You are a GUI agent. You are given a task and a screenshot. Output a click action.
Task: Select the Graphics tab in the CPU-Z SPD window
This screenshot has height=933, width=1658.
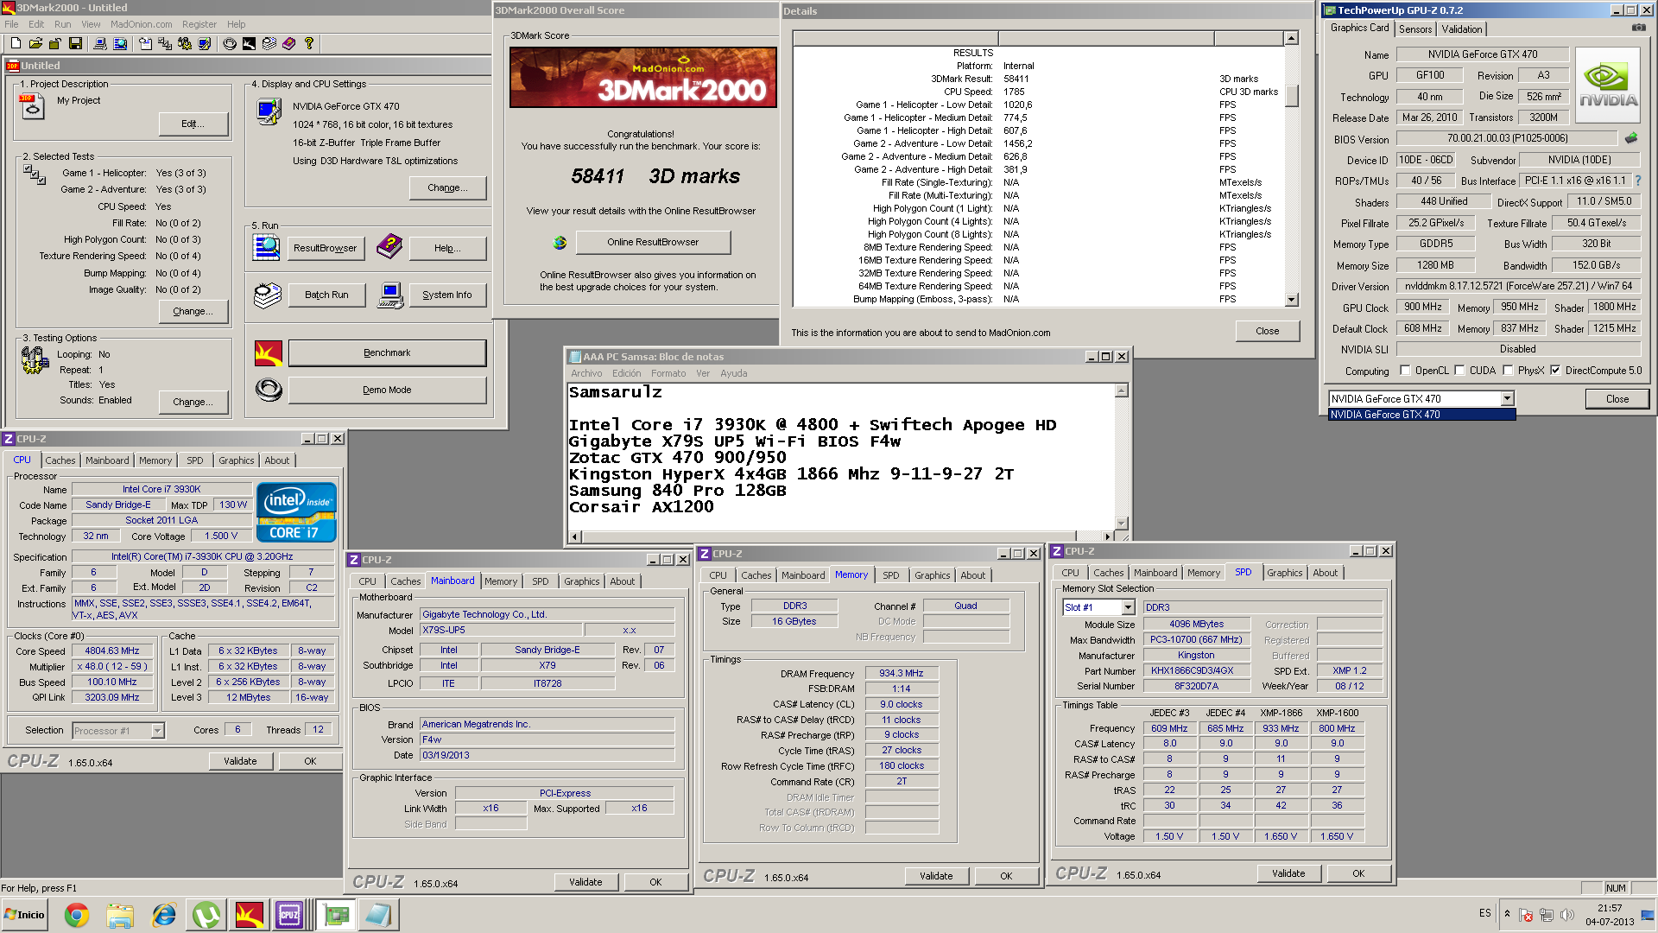[x=1284, y=573]
